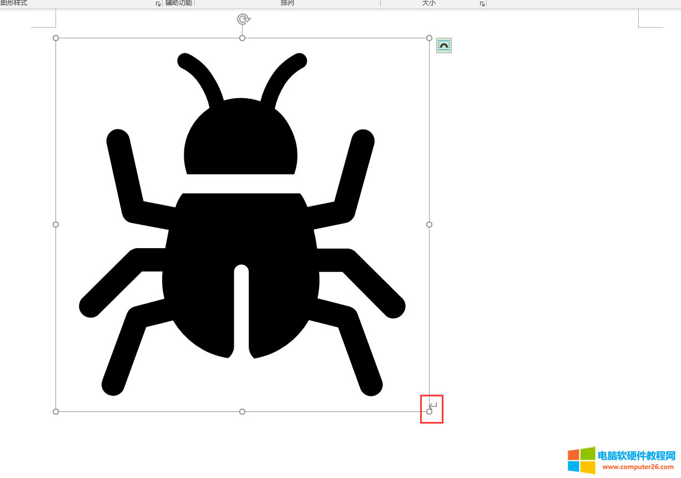Click the 排列 group label
Viewport: 681px width, 478px height.
(287, 3)
